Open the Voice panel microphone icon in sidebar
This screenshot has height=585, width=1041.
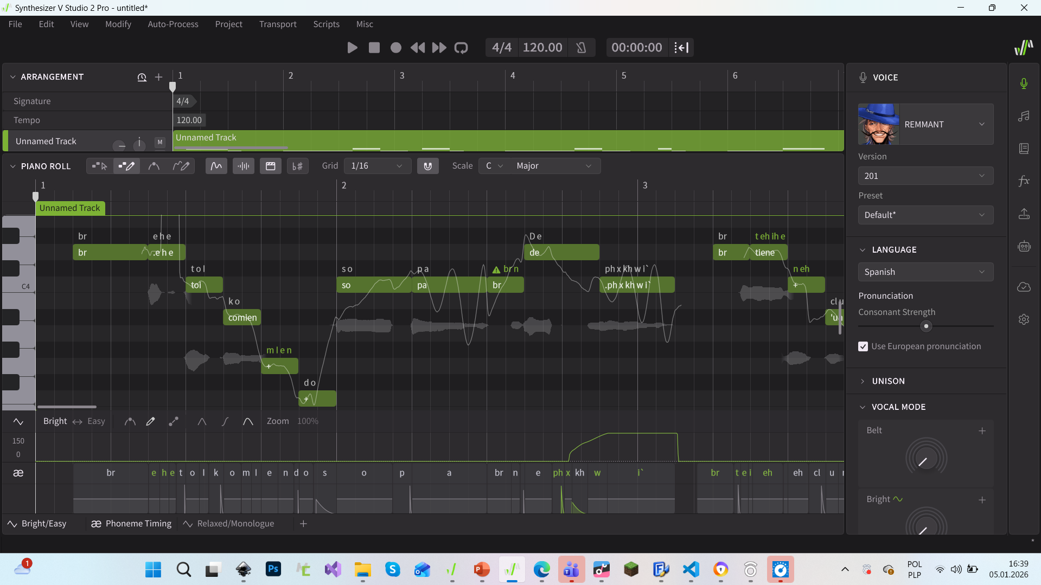pyautogui.click(x=1024, y=83)
